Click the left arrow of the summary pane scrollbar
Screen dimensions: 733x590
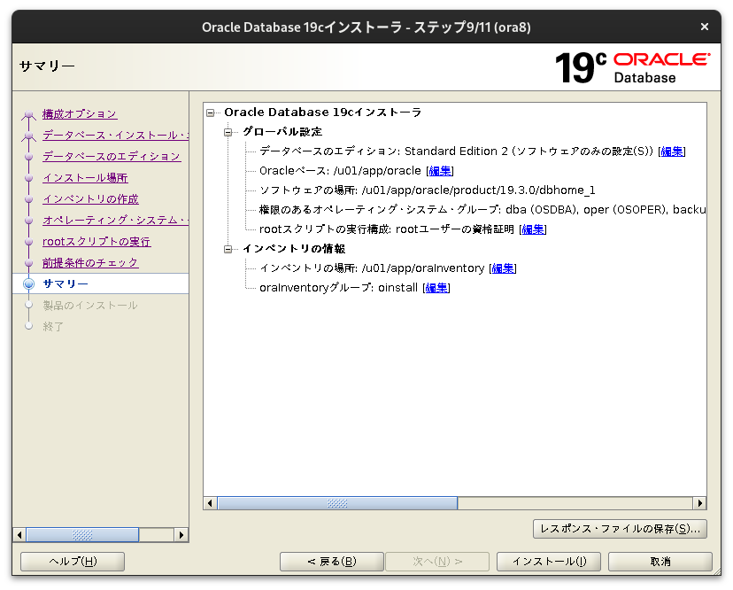point(209,502)
